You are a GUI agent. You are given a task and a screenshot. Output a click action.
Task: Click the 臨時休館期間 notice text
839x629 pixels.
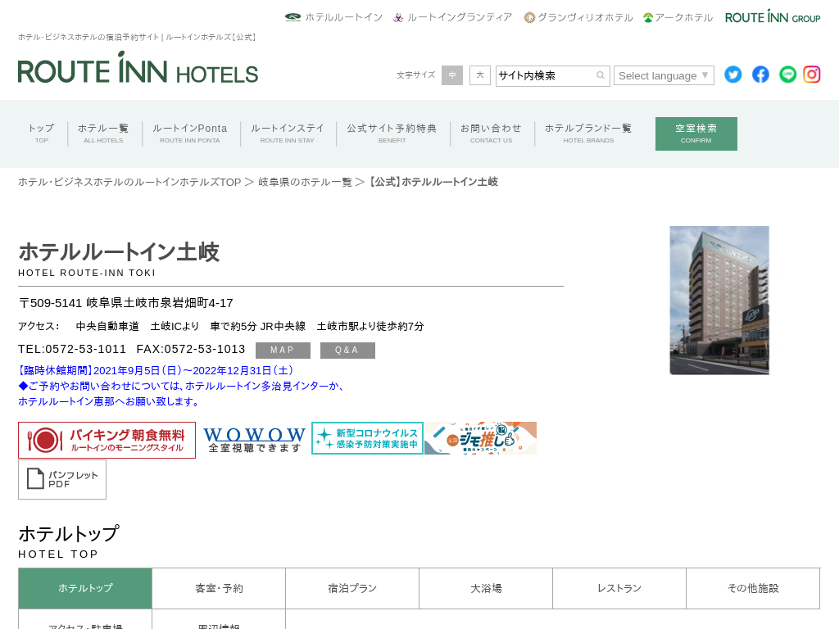156,371
